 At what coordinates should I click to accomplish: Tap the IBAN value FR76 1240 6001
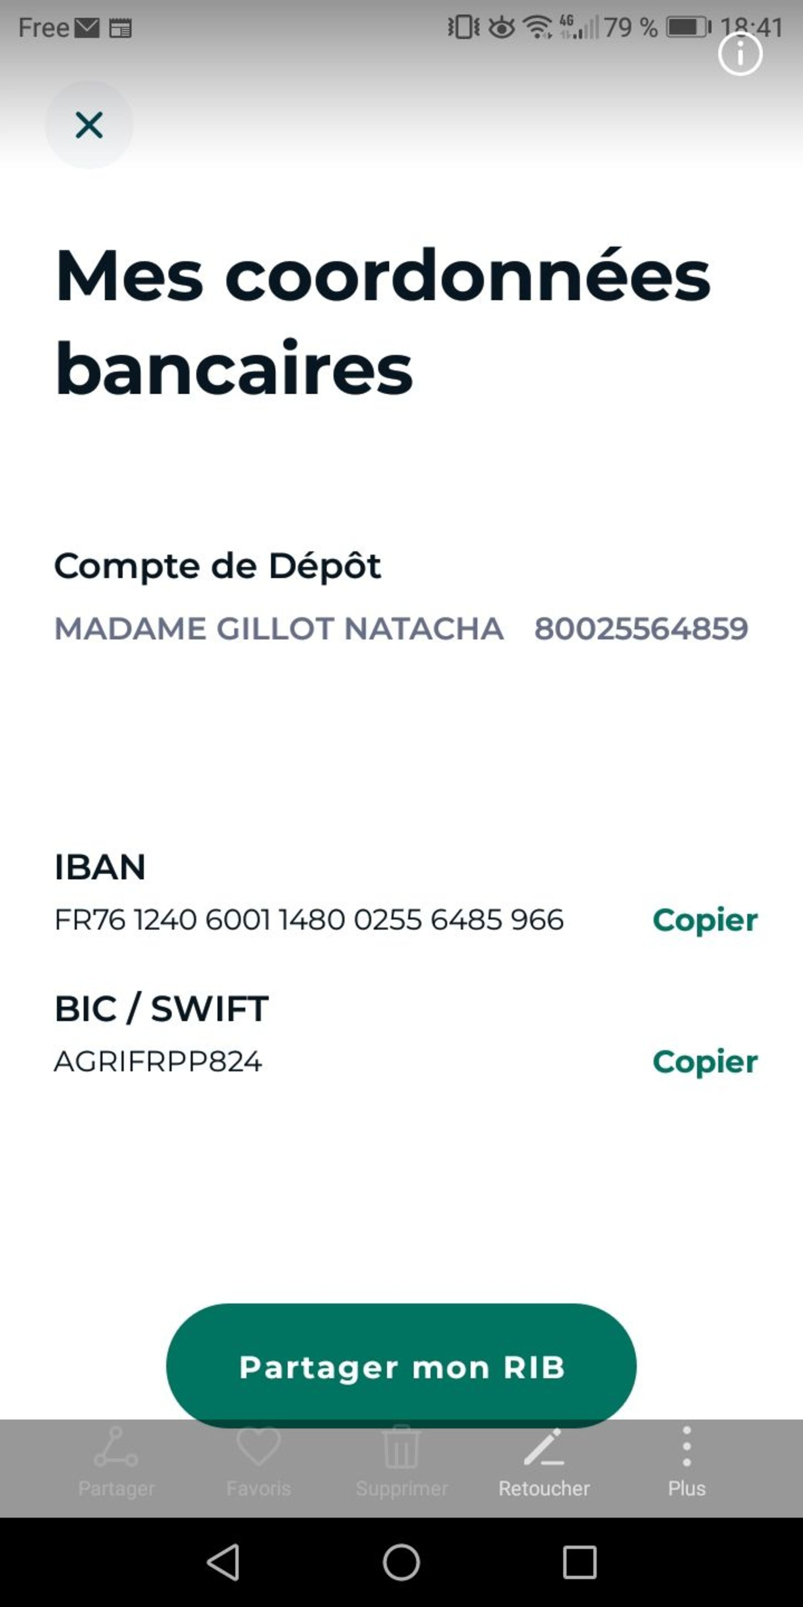[x=309, y=920]
